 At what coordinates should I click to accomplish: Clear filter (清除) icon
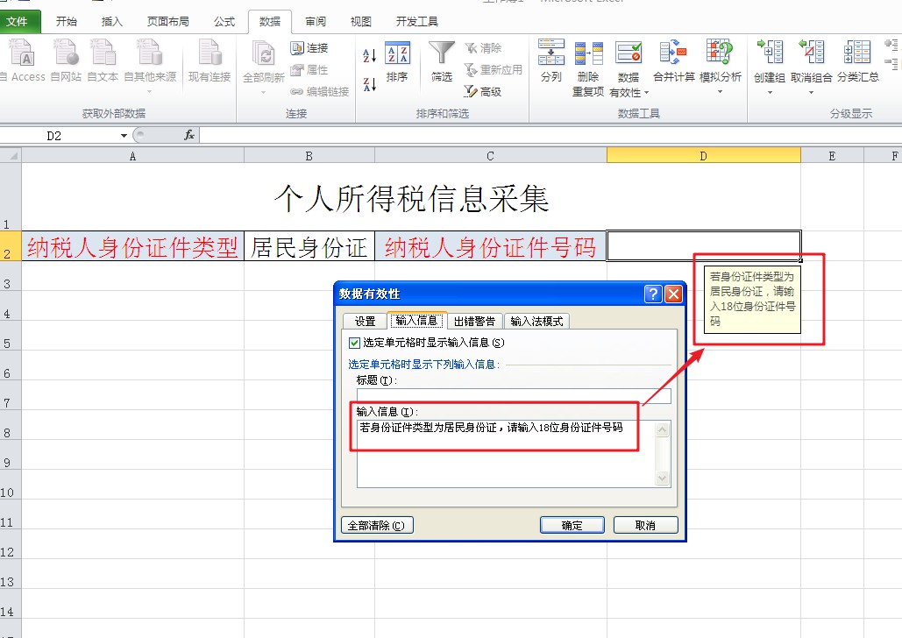pos(483,47)
